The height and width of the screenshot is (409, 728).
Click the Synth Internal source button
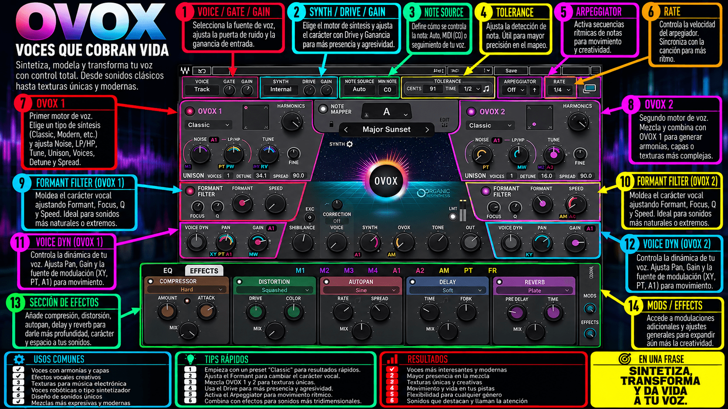click(x=281, y=90)
